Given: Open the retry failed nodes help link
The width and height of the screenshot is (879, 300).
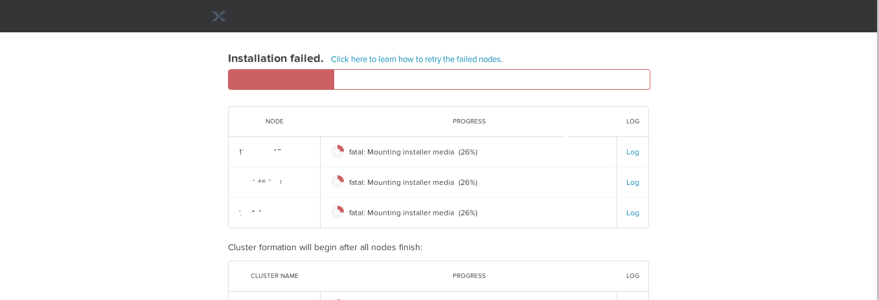Looking at the screenshot, I should pyautogui.click(x=417, y=59).
